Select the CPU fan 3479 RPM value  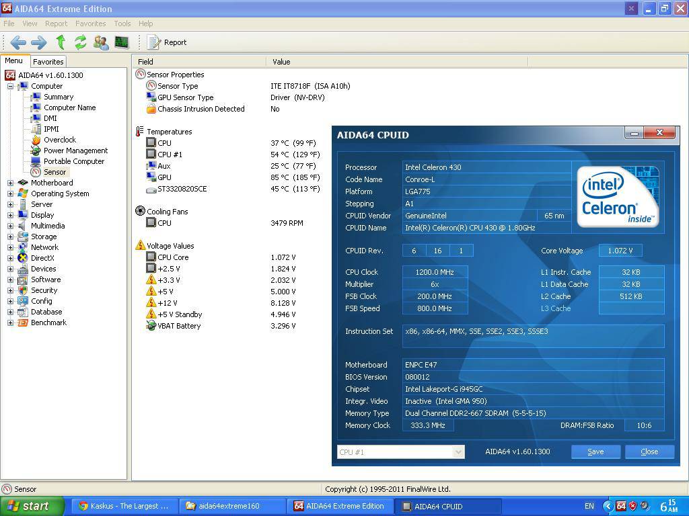click(x=287, y=223)
